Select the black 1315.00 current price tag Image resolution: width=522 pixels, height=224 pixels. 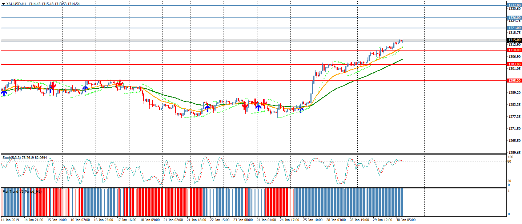514,40
